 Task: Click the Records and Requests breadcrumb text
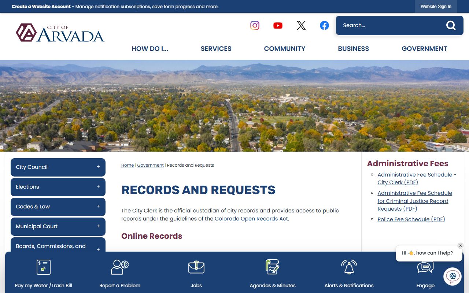191,165
